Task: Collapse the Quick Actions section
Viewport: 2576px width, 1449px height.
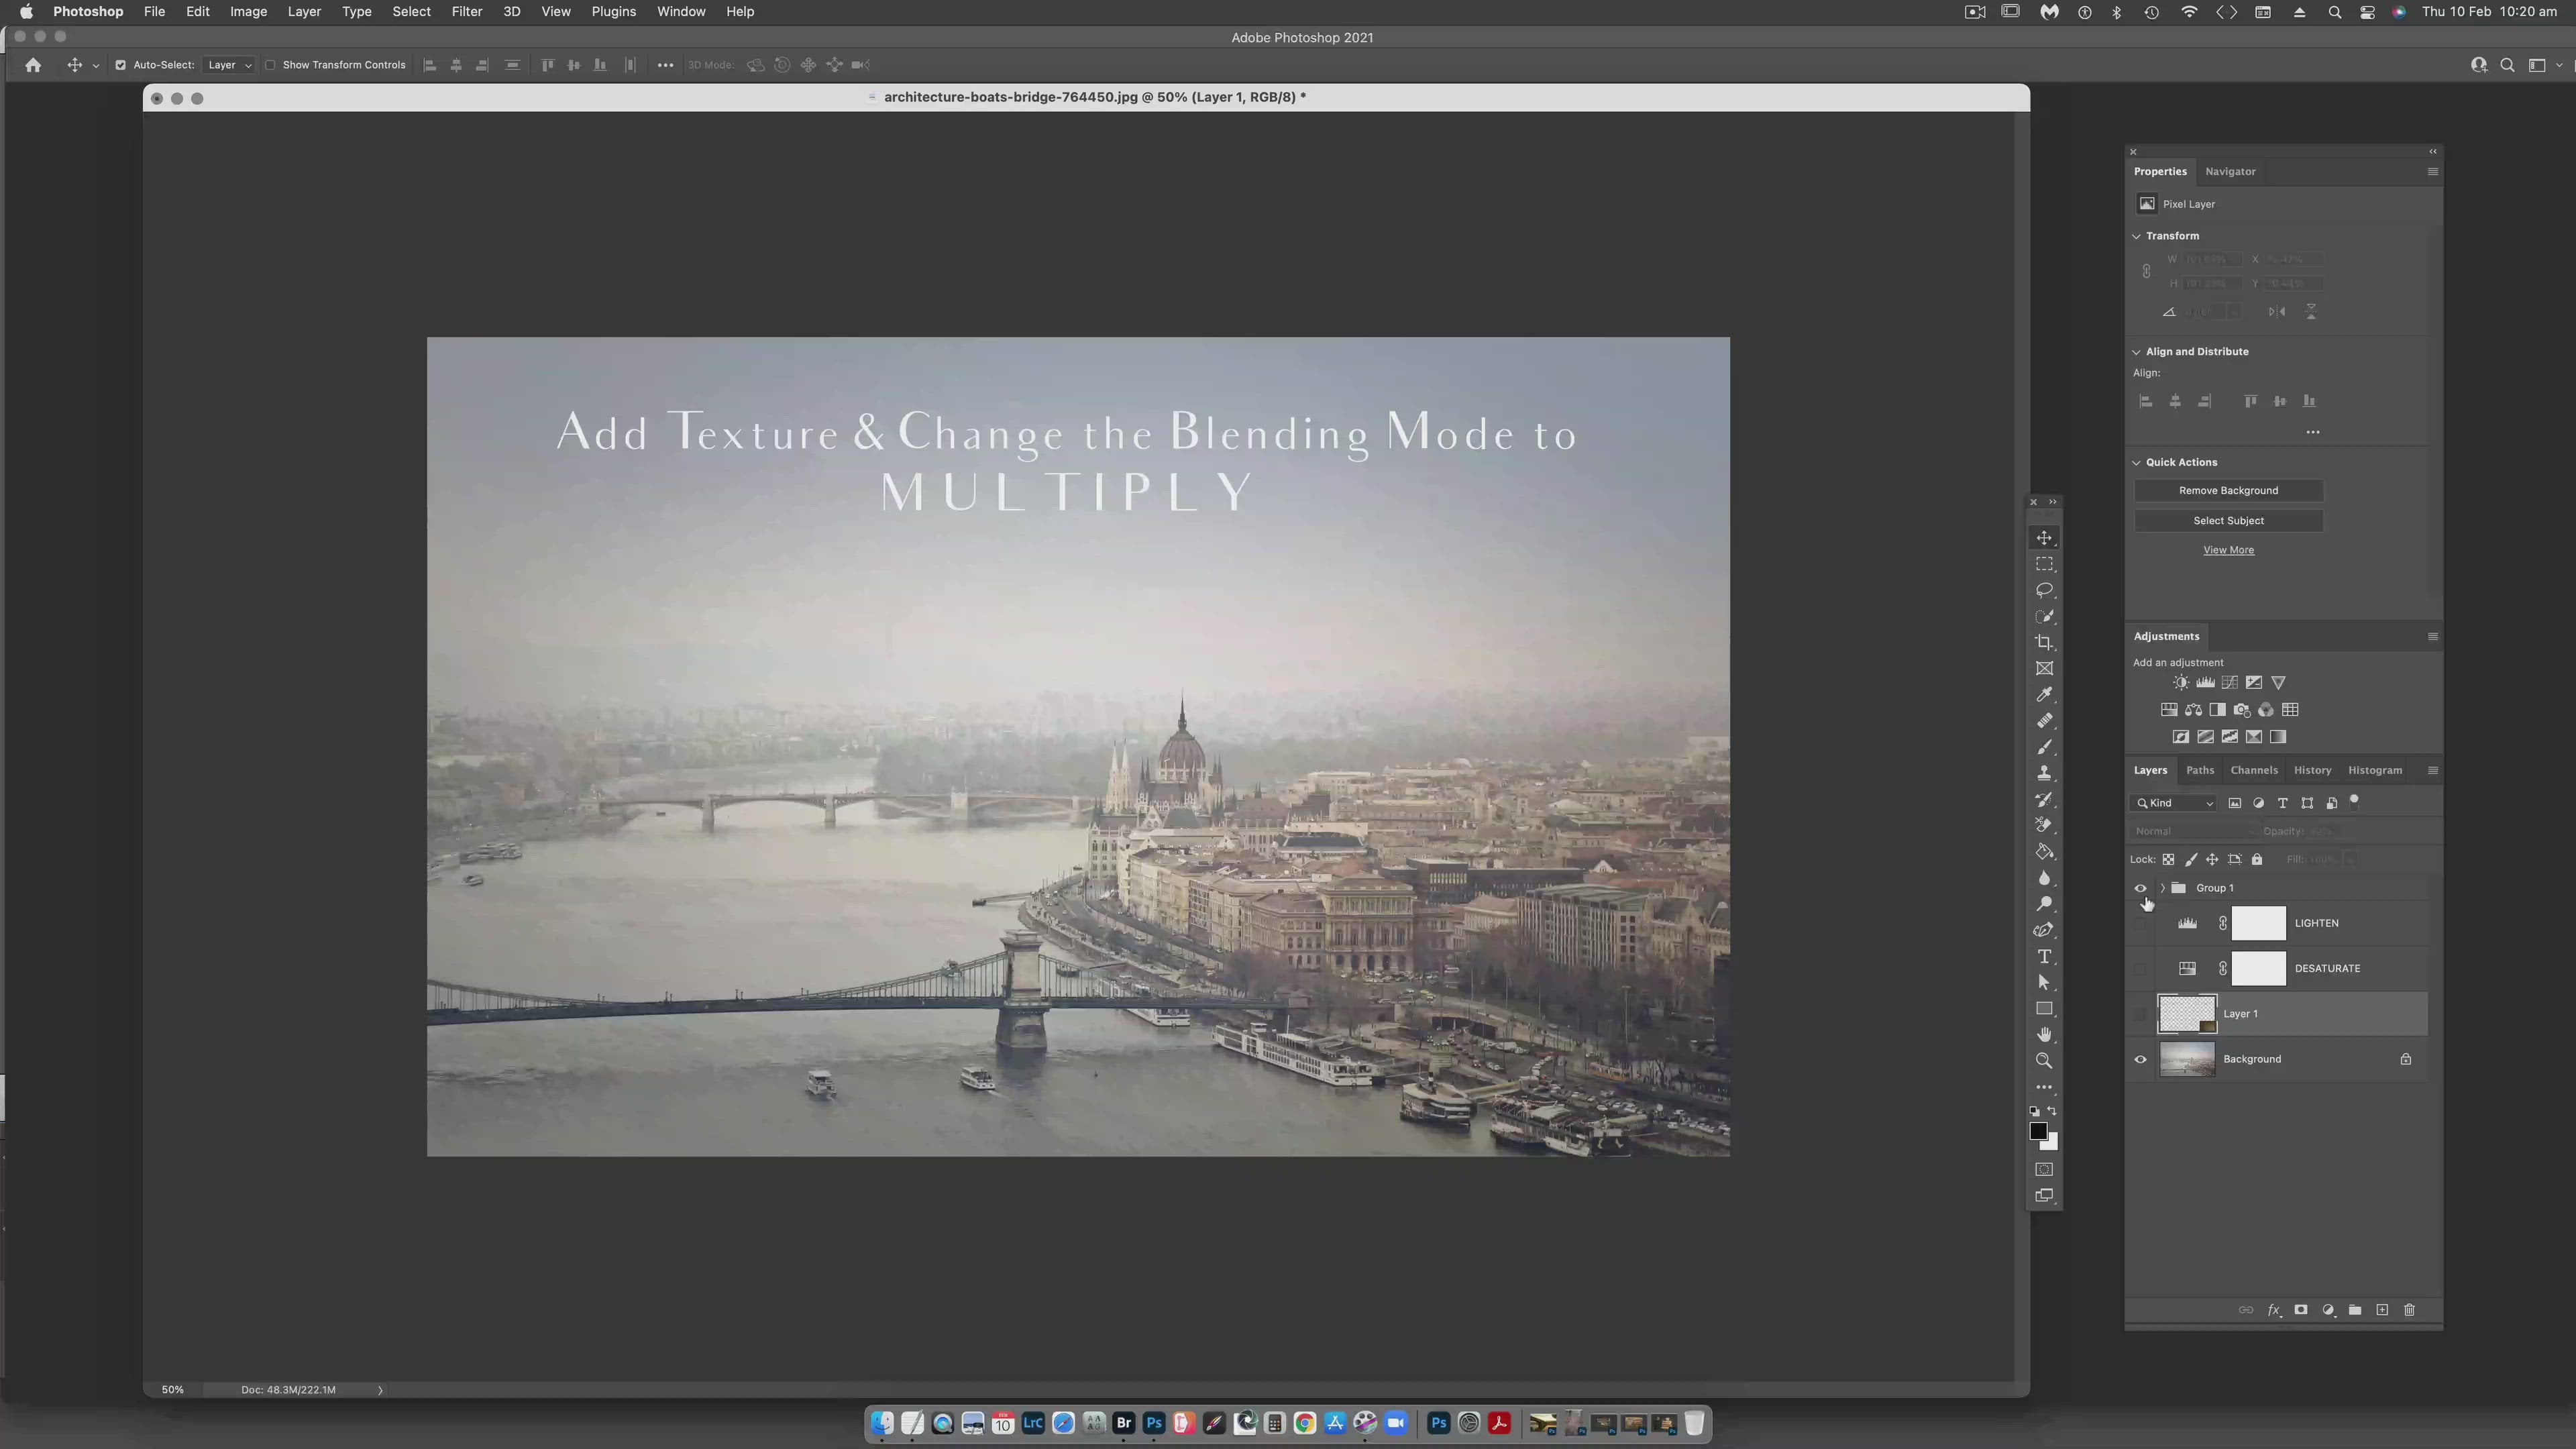Action: (2137, 462)
